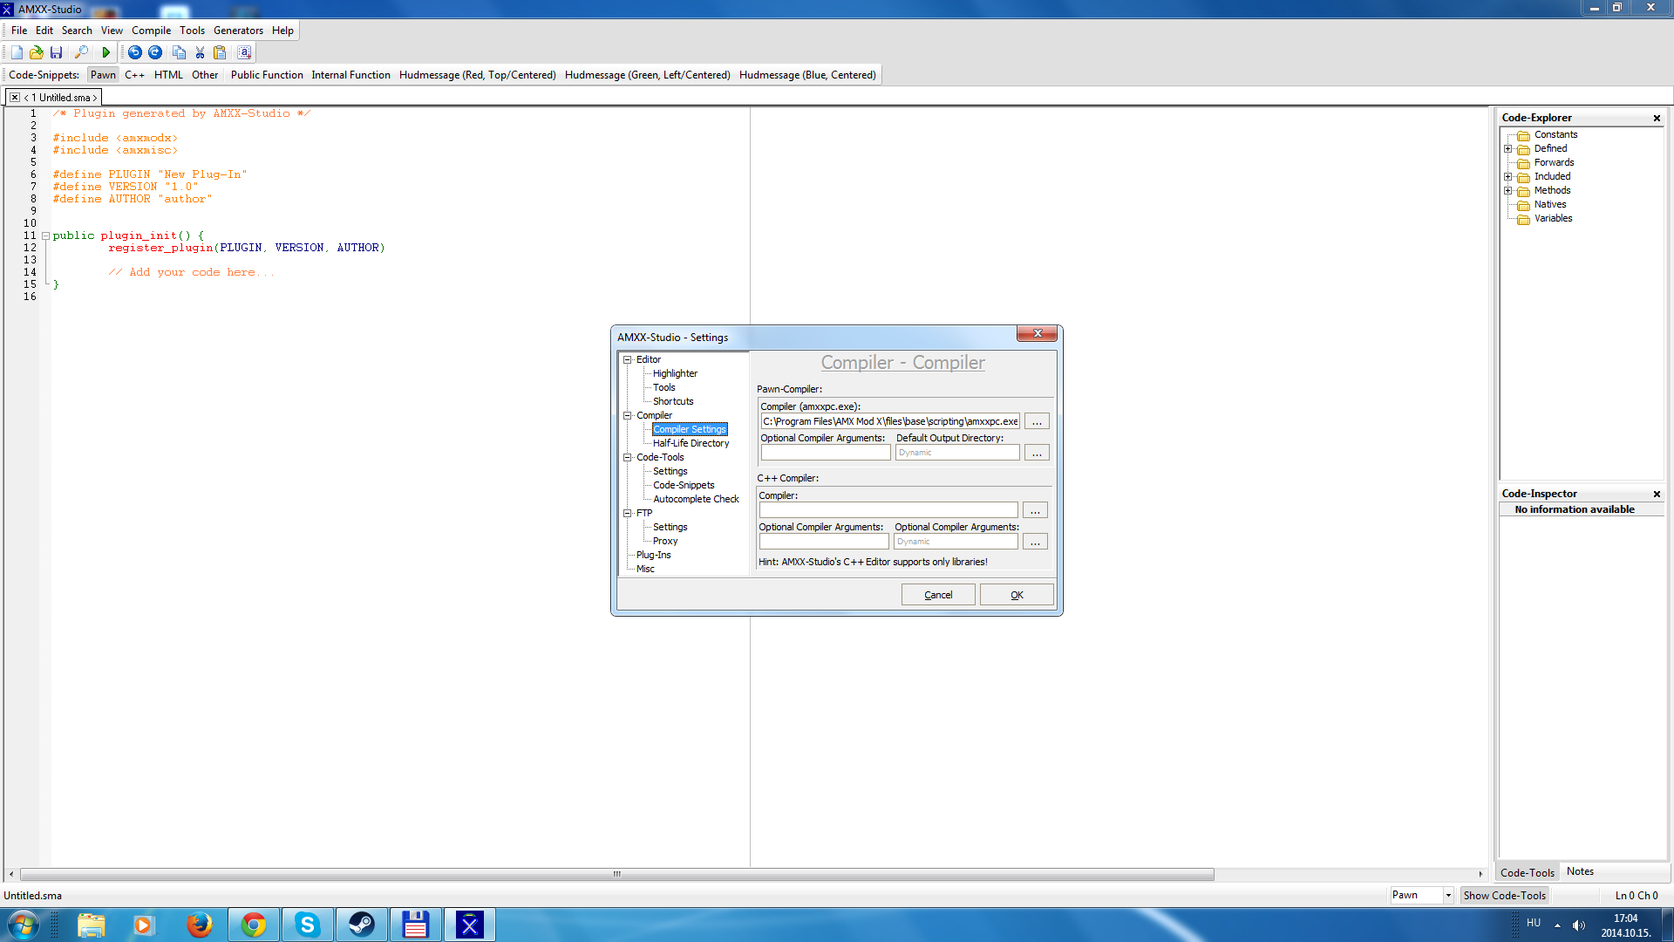Open Steam from the taskbar

361,925
